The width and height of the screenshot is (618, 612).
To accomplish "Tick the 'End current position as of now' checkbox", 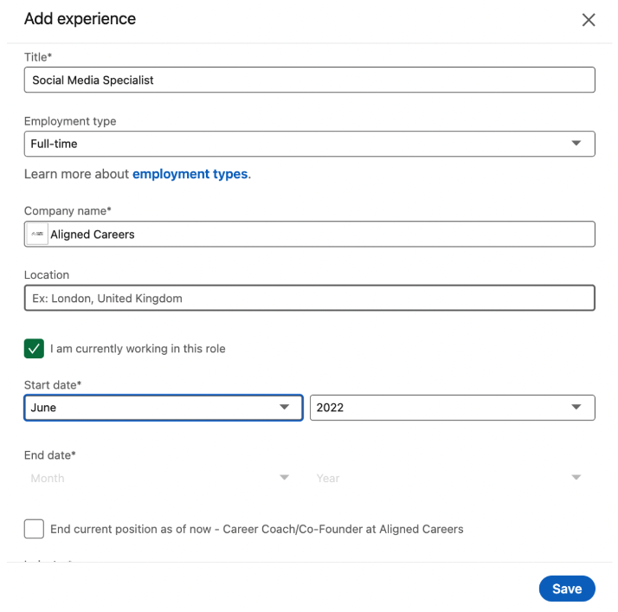I will pyautogui.click(x=34, y=529).
